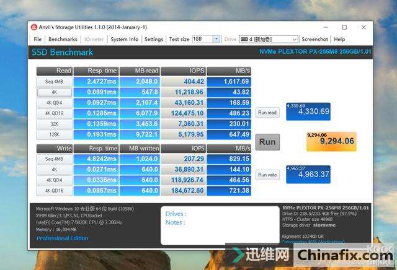Click the write 4K QD4 test button
The height and width of the screenshot is (270, 397).
pyautogui.click(x=54, y=180)
